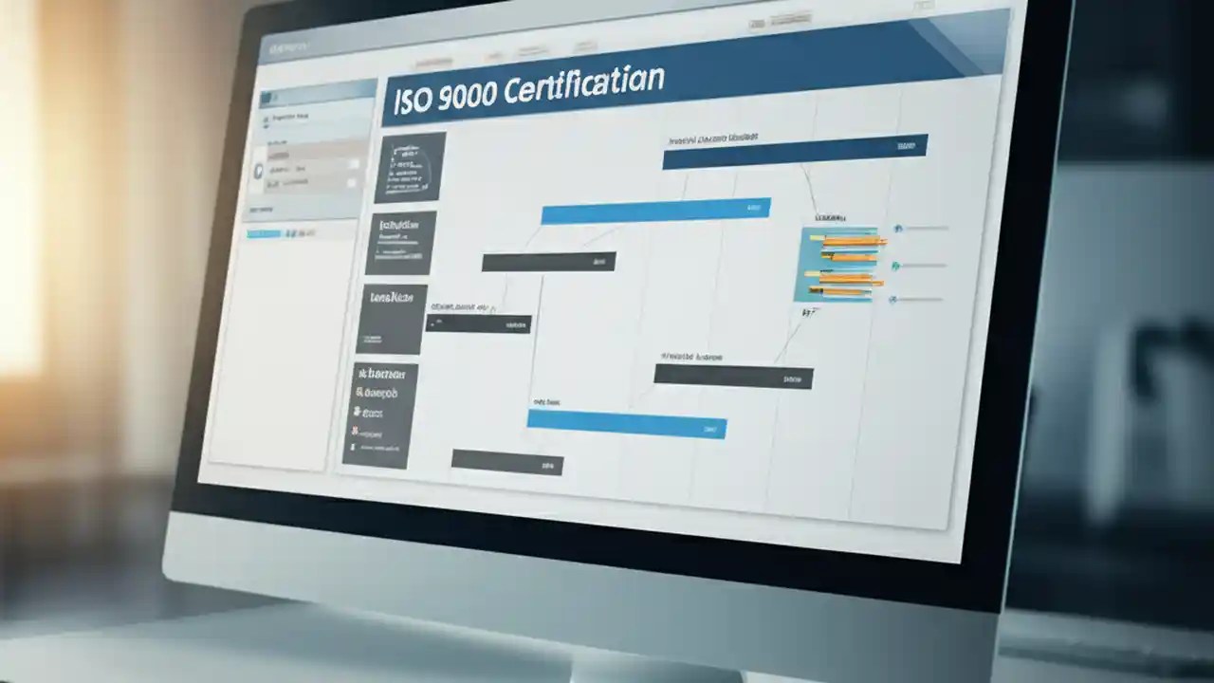
Task: Check the second checkbox in the sidebar list
Action: tap(350, 182)
